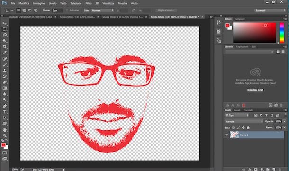Select the Blur tool

tap(5, 94)
